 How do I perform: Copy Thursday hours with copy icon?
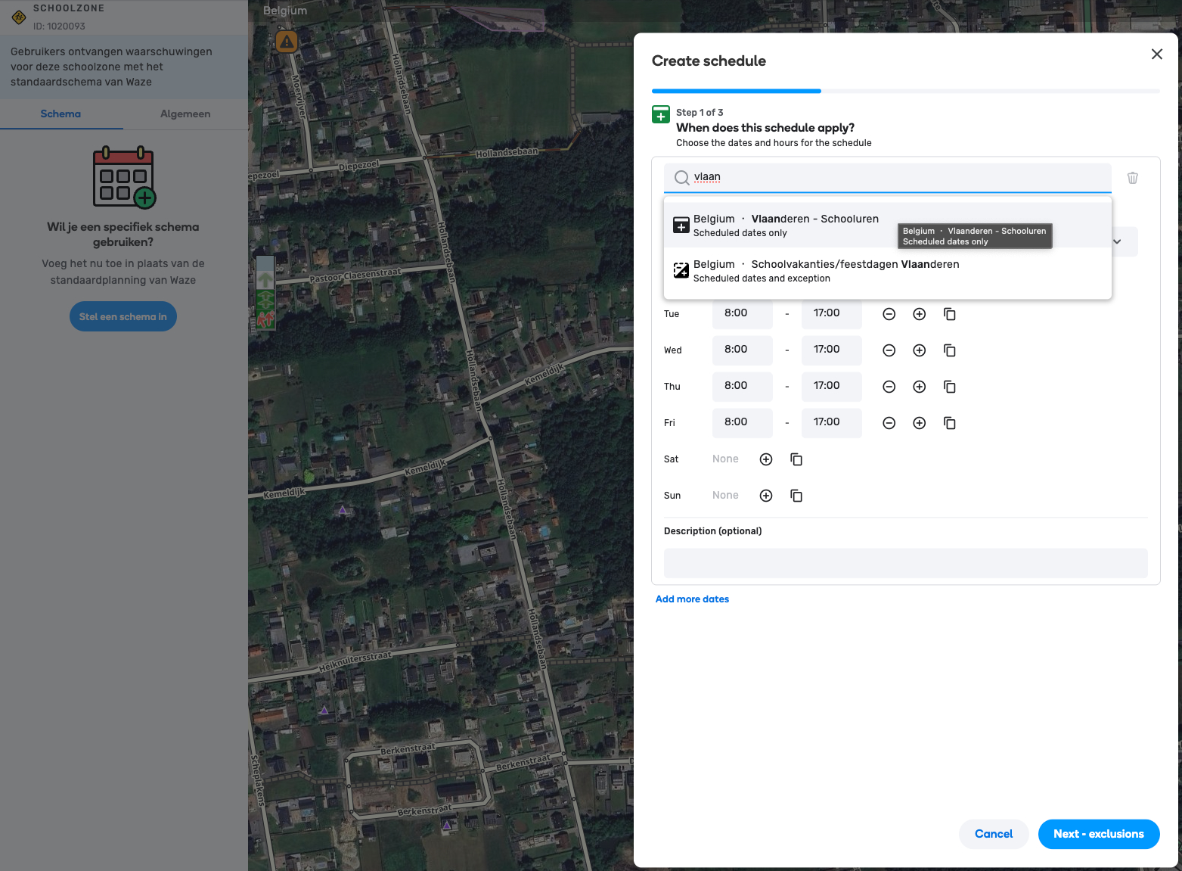pyautogui.click(x=950, y=387)
